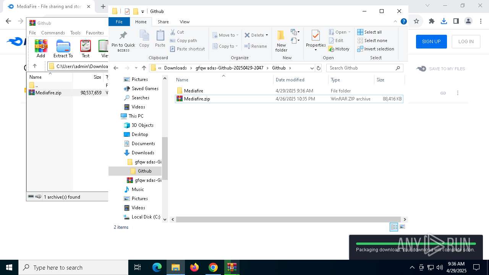Open WinRAR Tools menu
489x275 pixels.
pyautogui.click(x=75, y=33)
